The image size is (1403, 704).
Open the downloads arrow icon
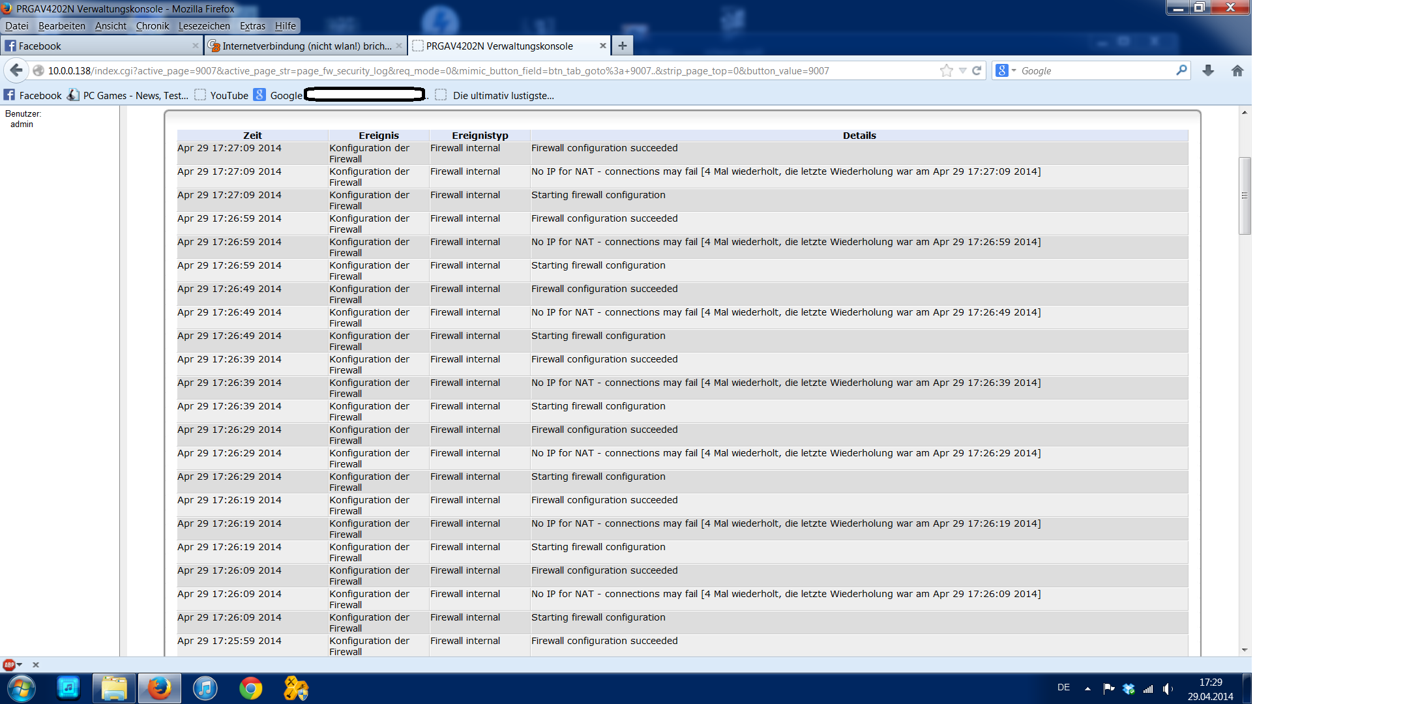[1208, 70]
